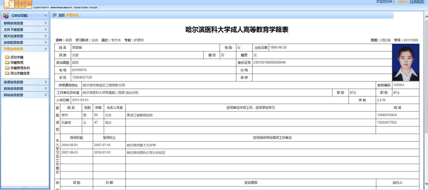Click the scroll up arrow of the scrollbar
Viewport: 428px width, 190px height.
tap(426, 17)
